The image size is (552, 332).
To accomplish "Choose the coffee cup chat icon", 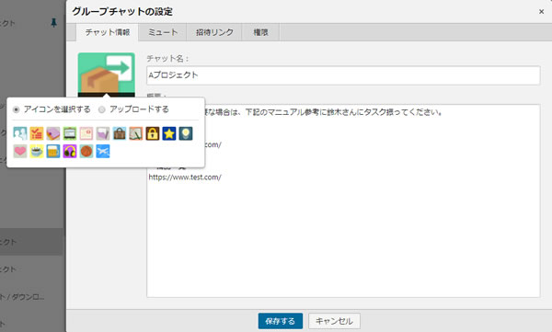I will (37, 151).
